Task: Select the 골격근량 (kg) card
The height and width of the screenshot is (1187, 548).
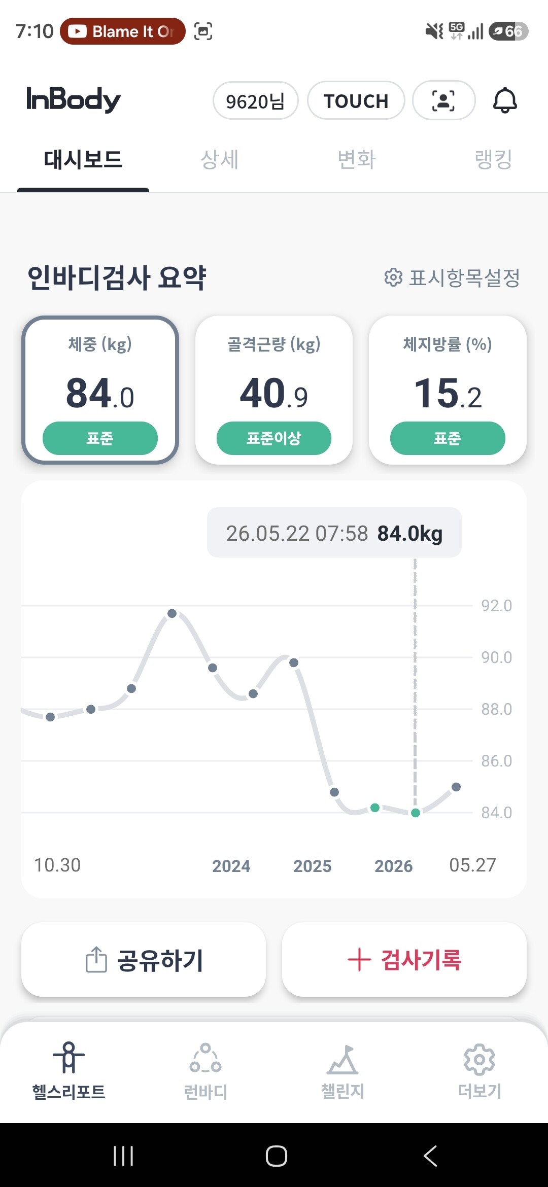Action: [x=274, y=390]
